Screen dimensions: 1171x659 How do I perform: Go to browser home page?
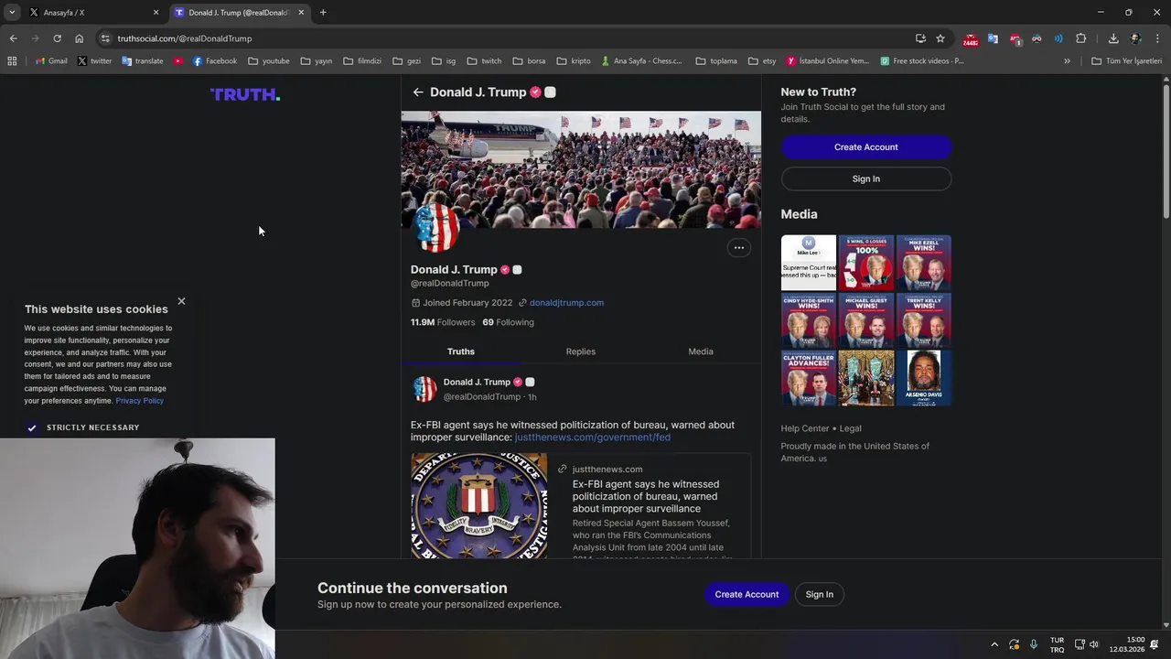pos(80,38)
